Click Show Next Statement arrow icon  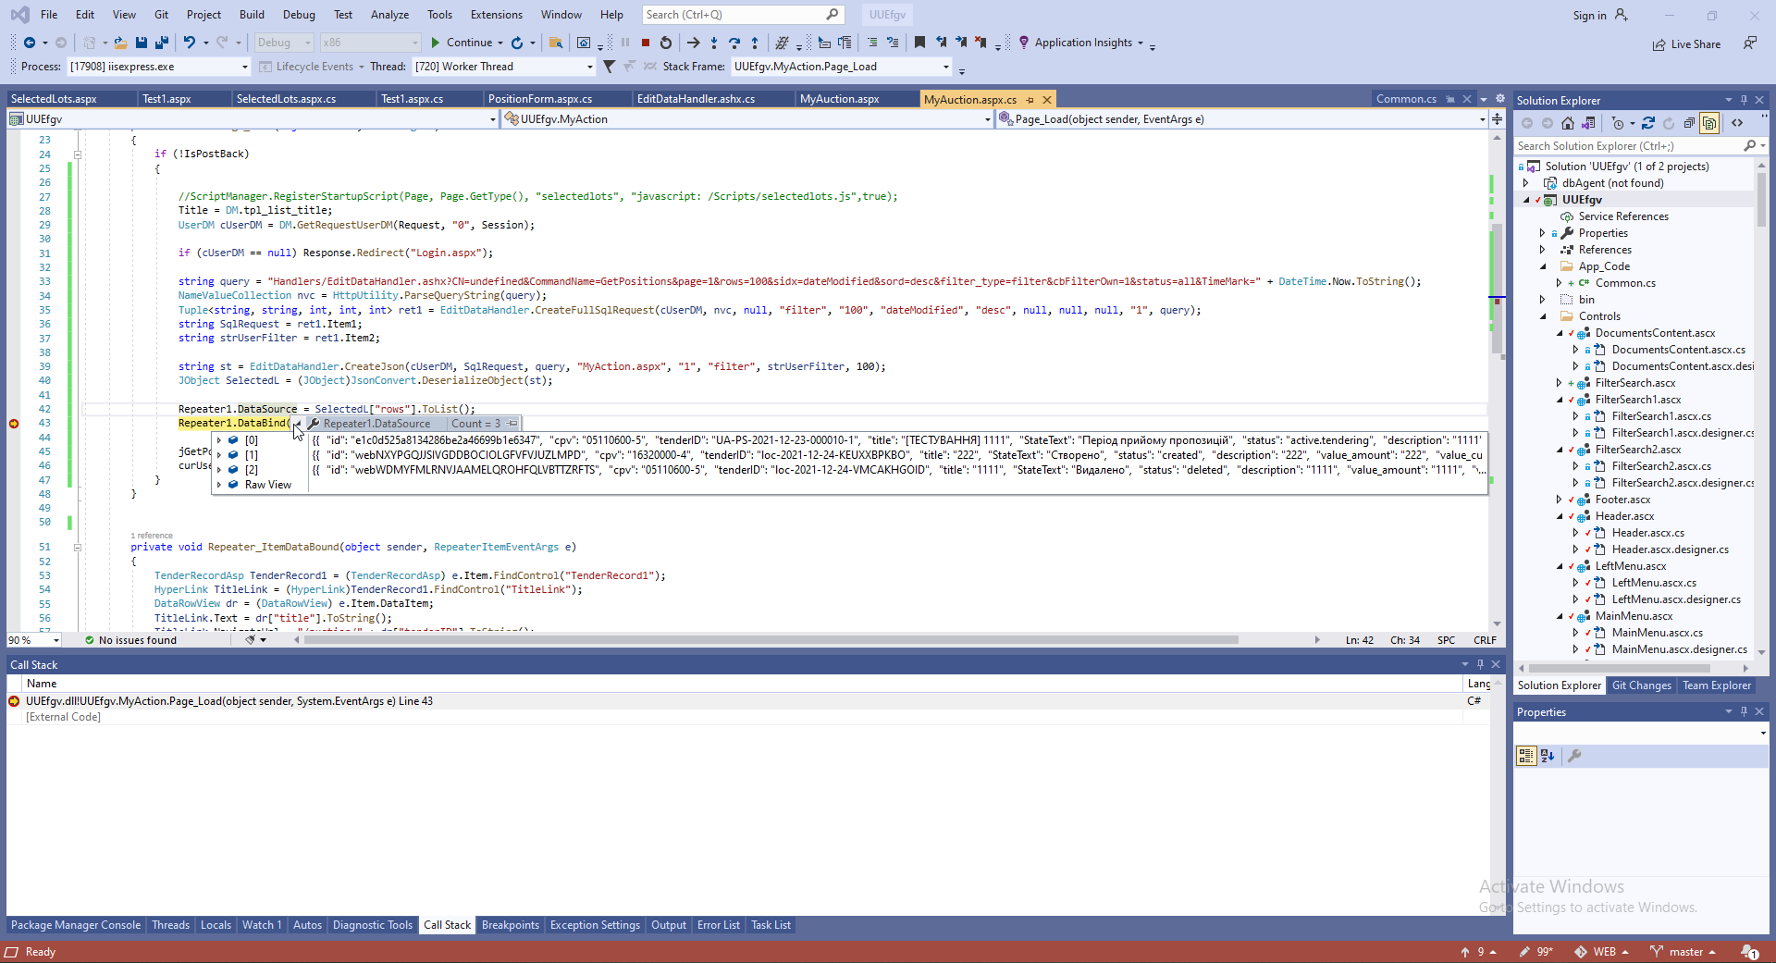tap(693, 43)
